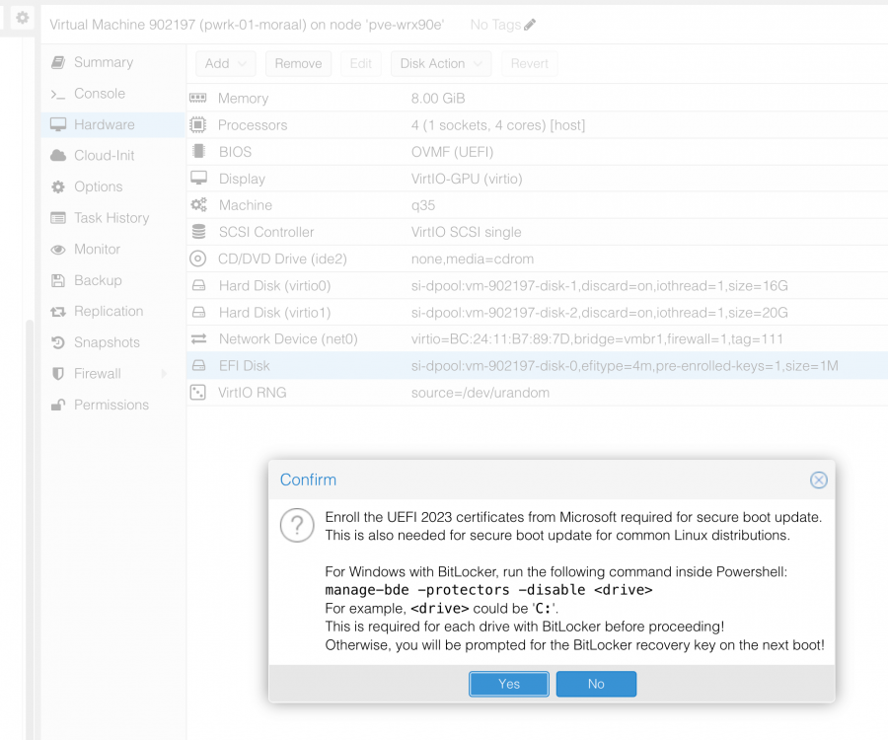This screenshot has height=740, width=888.
Task: Click the Display screen icon
Action: tap(198, 178)
